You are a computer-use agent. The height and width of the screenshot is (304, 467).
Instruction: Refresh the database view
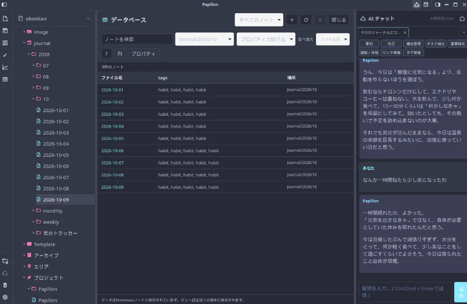click(306, 20)
